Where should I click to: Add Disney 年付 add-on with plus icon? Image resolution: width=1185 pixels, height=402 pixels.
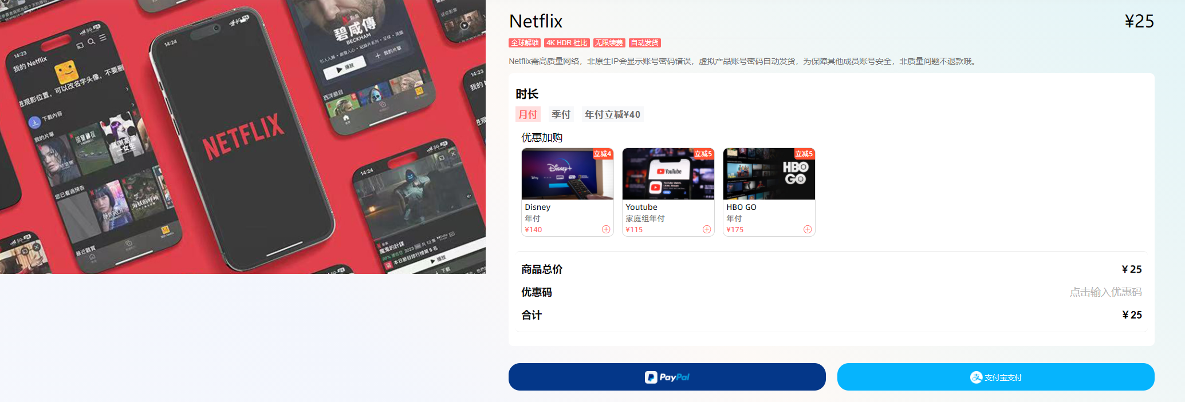606,229
